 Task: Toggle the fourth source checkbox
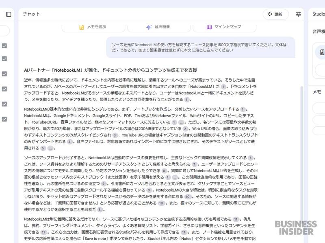tap(4, 89)
